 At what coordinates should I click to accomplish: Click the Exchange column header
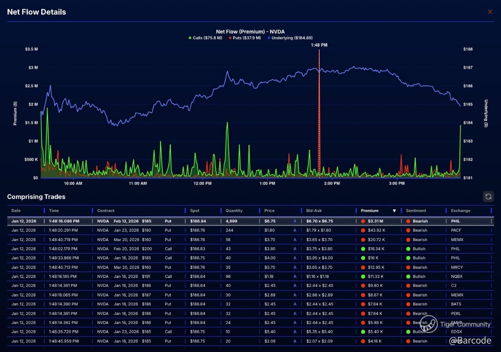[460, 211]
